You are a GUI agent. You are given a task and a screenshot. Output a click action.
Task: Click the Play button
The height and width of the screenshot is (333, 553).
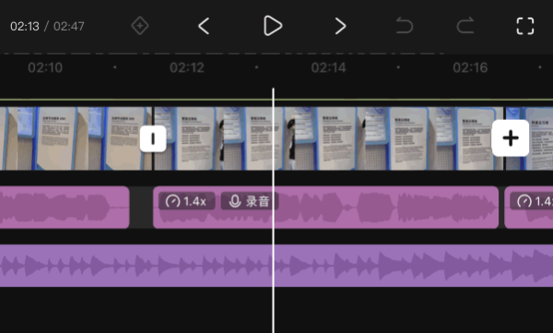coord(273,26)
